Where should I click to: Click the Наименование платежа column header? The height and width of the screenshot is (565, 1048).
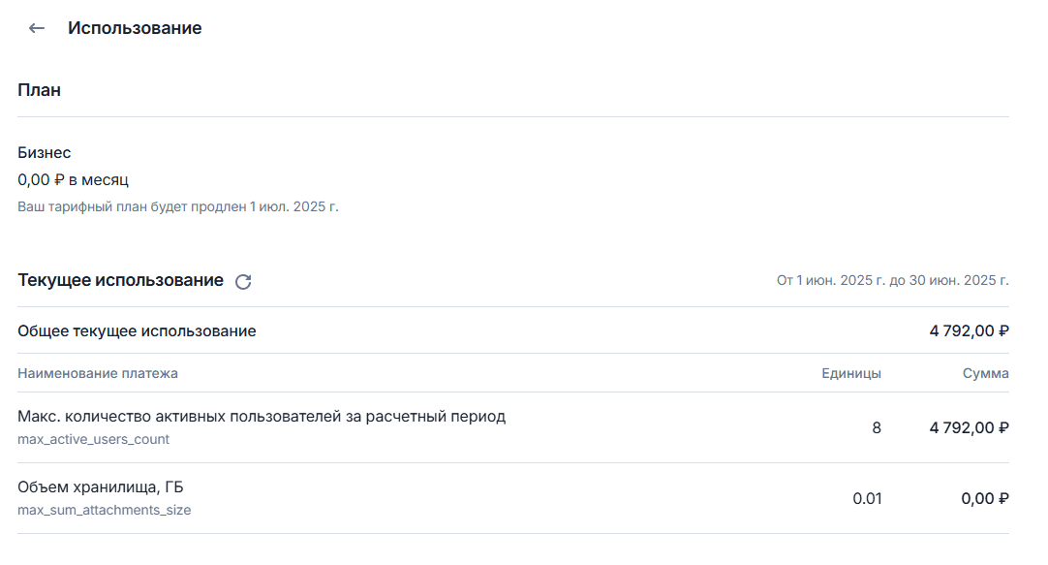click(x=98, y=373)
